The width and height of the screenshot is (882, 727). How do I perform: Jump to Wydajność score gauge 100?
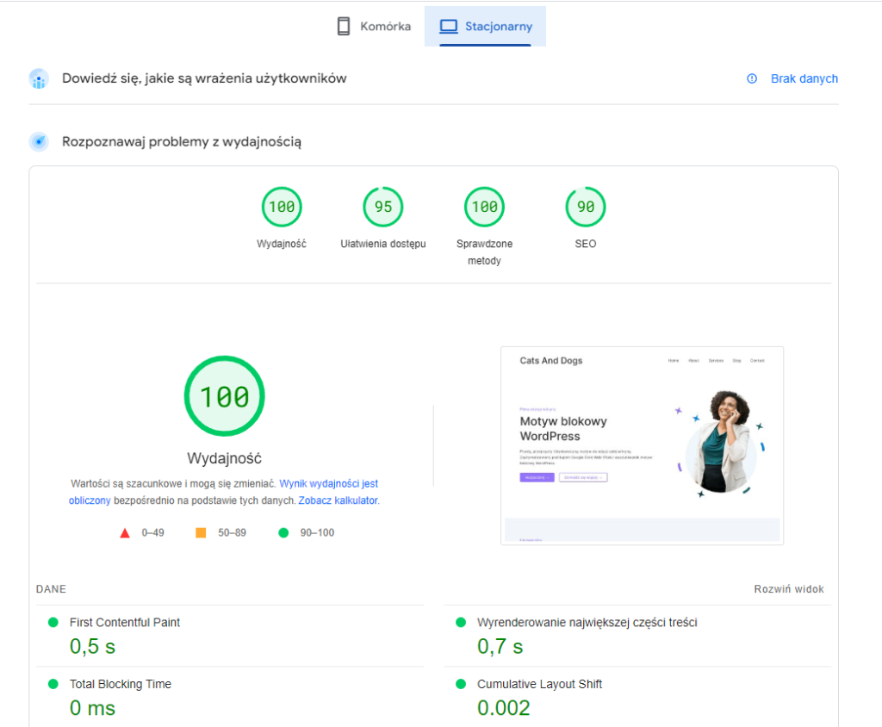(282, 207)
